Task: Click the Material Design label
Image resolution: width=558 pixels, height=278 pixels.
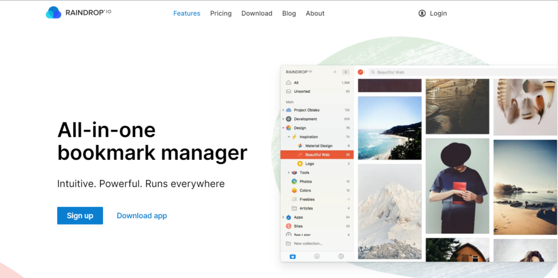Action: [319, 146]
